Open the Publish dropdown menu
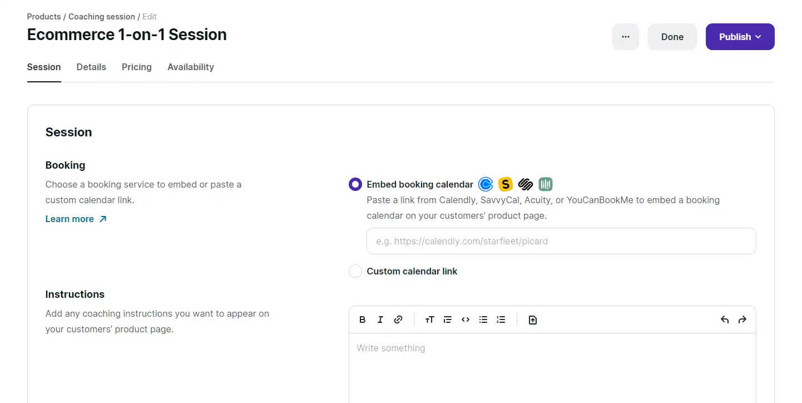The height and width of the screenshot is (403, 802). (740, 37)
